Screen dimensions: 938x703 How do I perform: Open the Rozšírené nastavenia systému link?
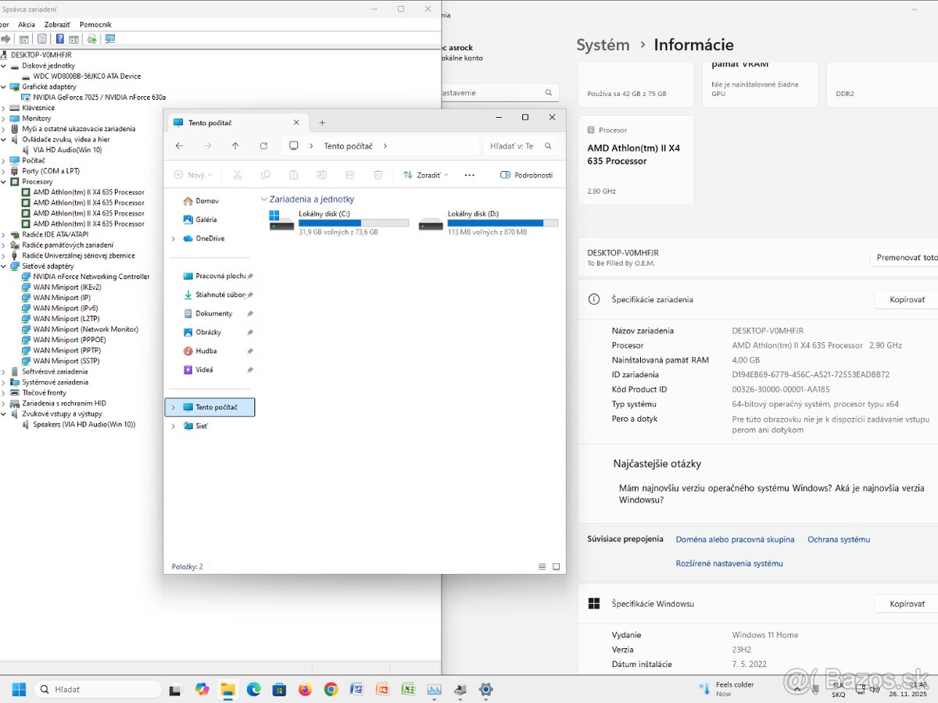[x=729, y=563]
